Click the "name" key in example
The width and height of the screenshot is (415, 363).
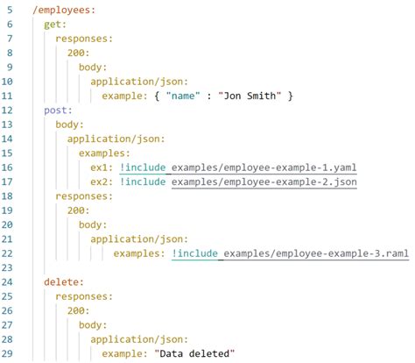(x=183, y=96)
